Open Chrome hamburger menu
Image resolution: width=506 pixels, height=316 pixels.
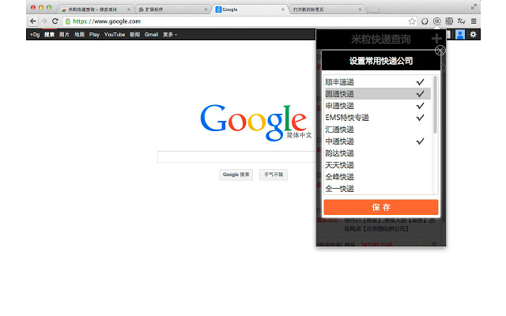pos(474,21)
